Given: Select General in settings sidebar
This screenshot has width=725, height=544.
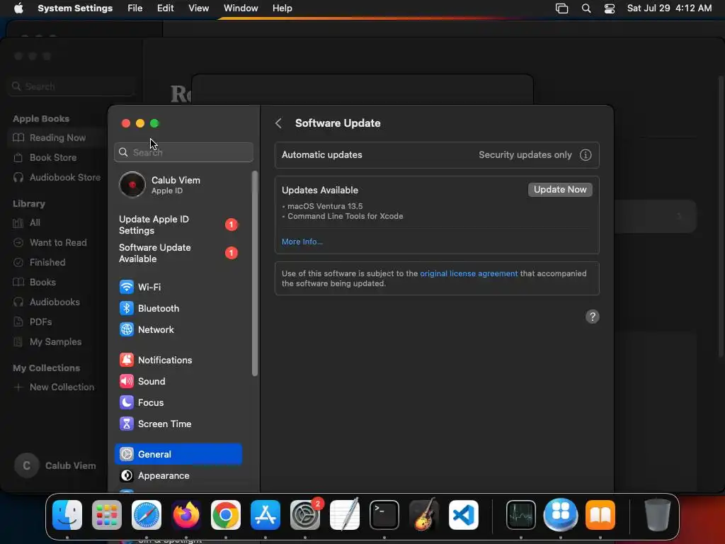Looking at the screenshot, I should coord(178,454).
